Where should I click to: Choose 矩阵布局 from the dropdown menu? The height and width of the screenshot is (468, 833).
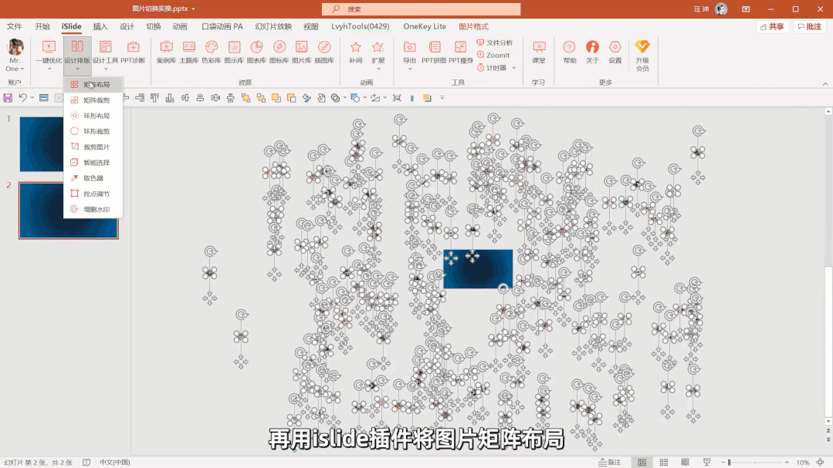tap(93, 84)
